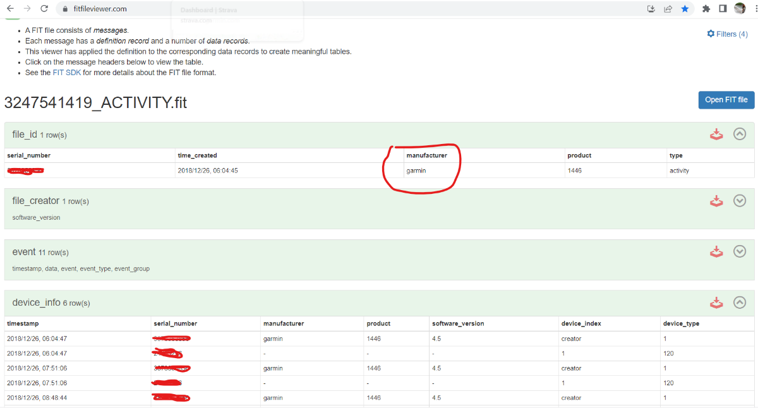758x408 pixels.
Task: Click the event section header title
Action: click(x=24, y=252)
